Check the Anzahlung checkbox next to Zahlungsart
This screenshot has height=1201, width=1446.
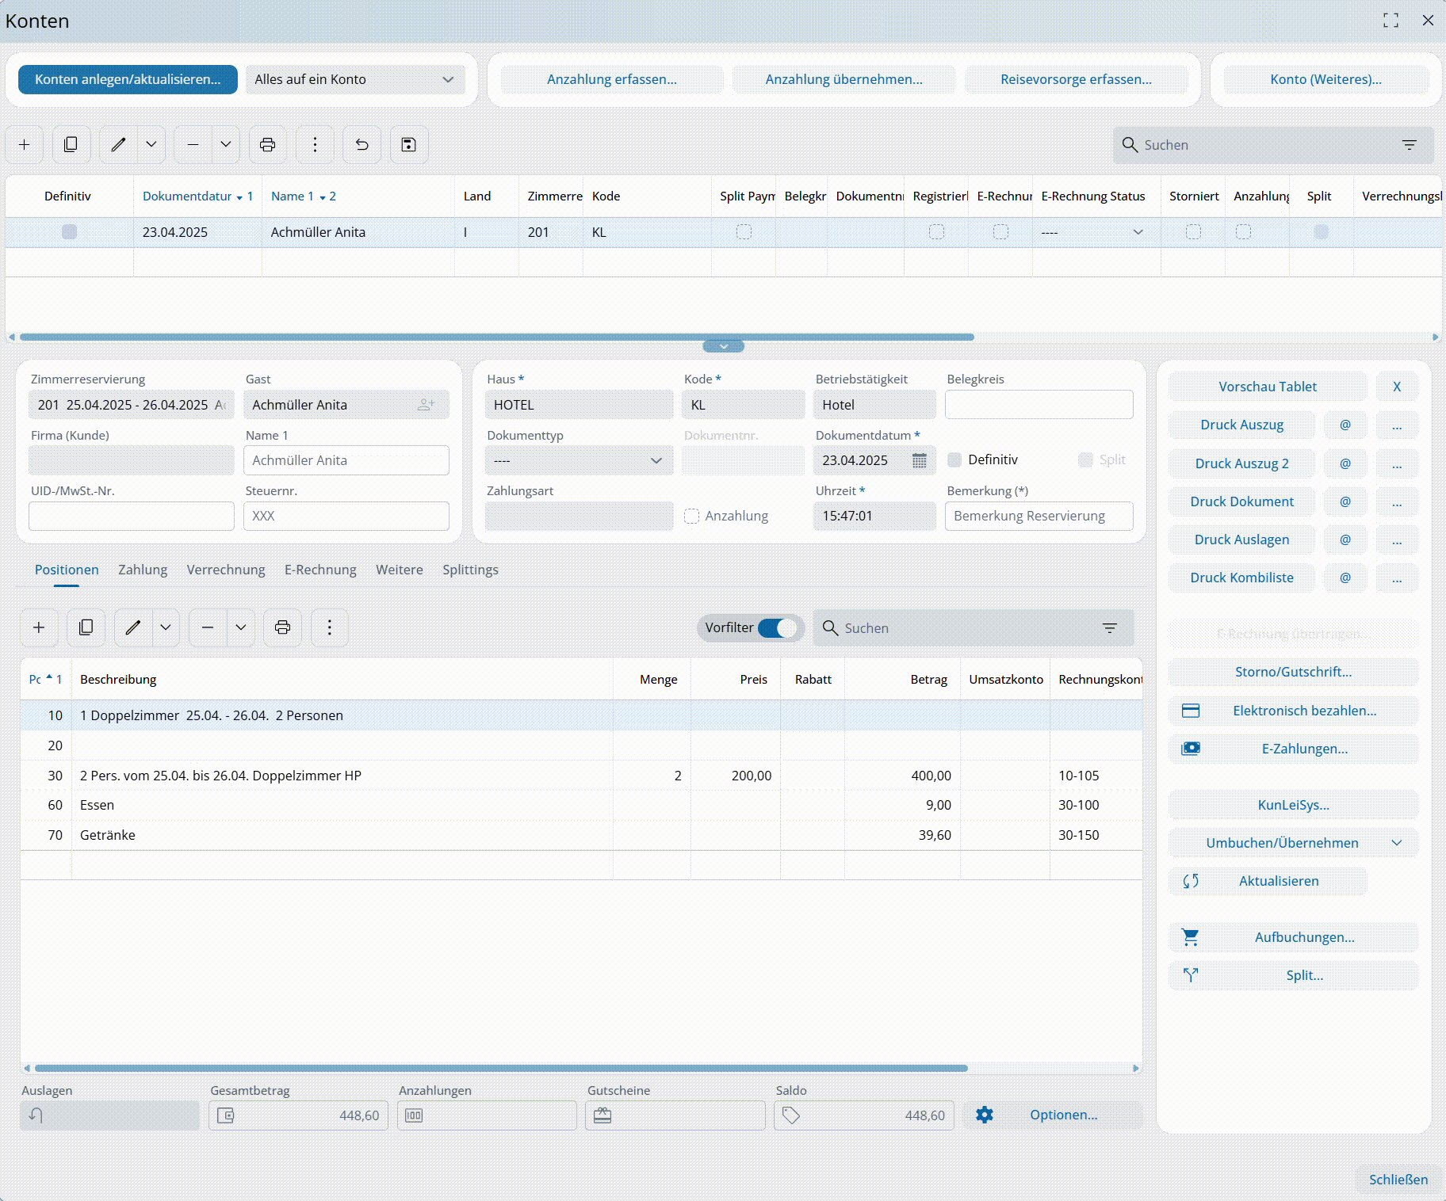(x=692, y=516)
